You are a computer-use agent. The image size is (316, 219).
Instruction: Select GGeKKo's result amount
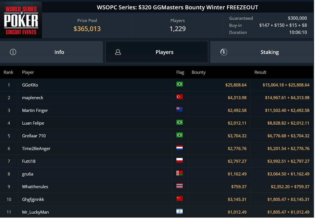[286, 85]
